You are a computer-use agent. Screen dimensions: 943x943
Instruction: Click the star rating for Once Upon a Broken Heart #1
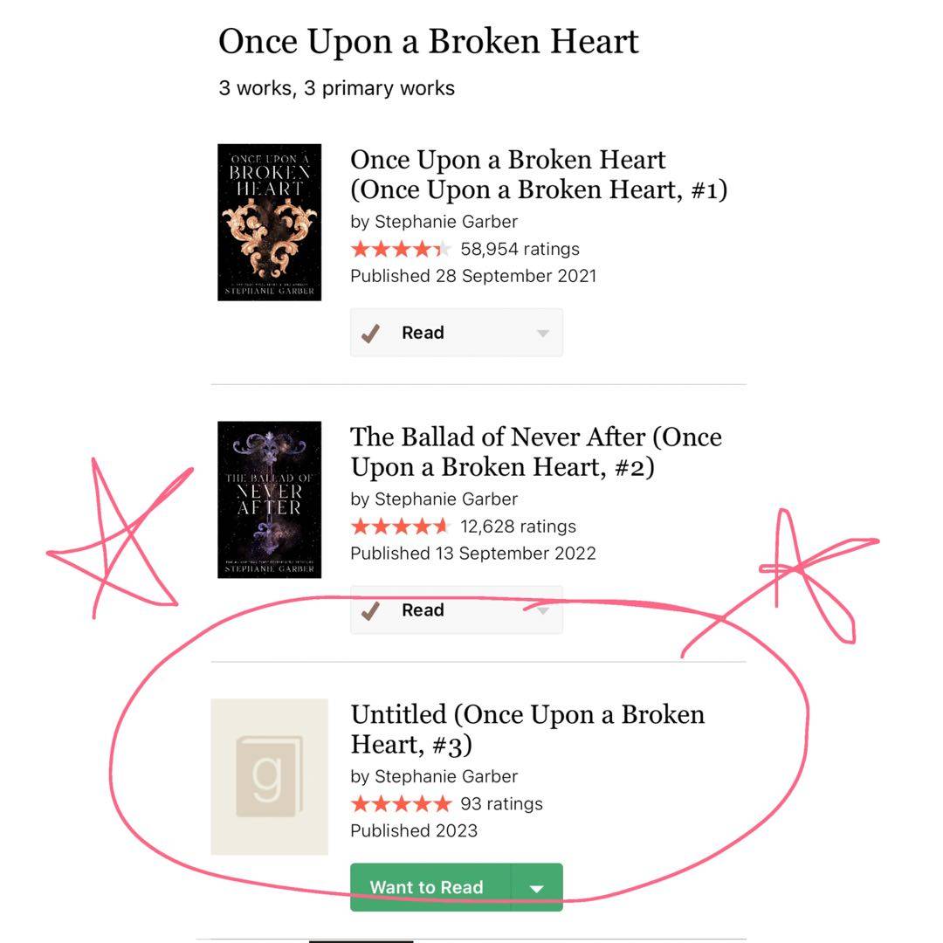click(401, 249)
